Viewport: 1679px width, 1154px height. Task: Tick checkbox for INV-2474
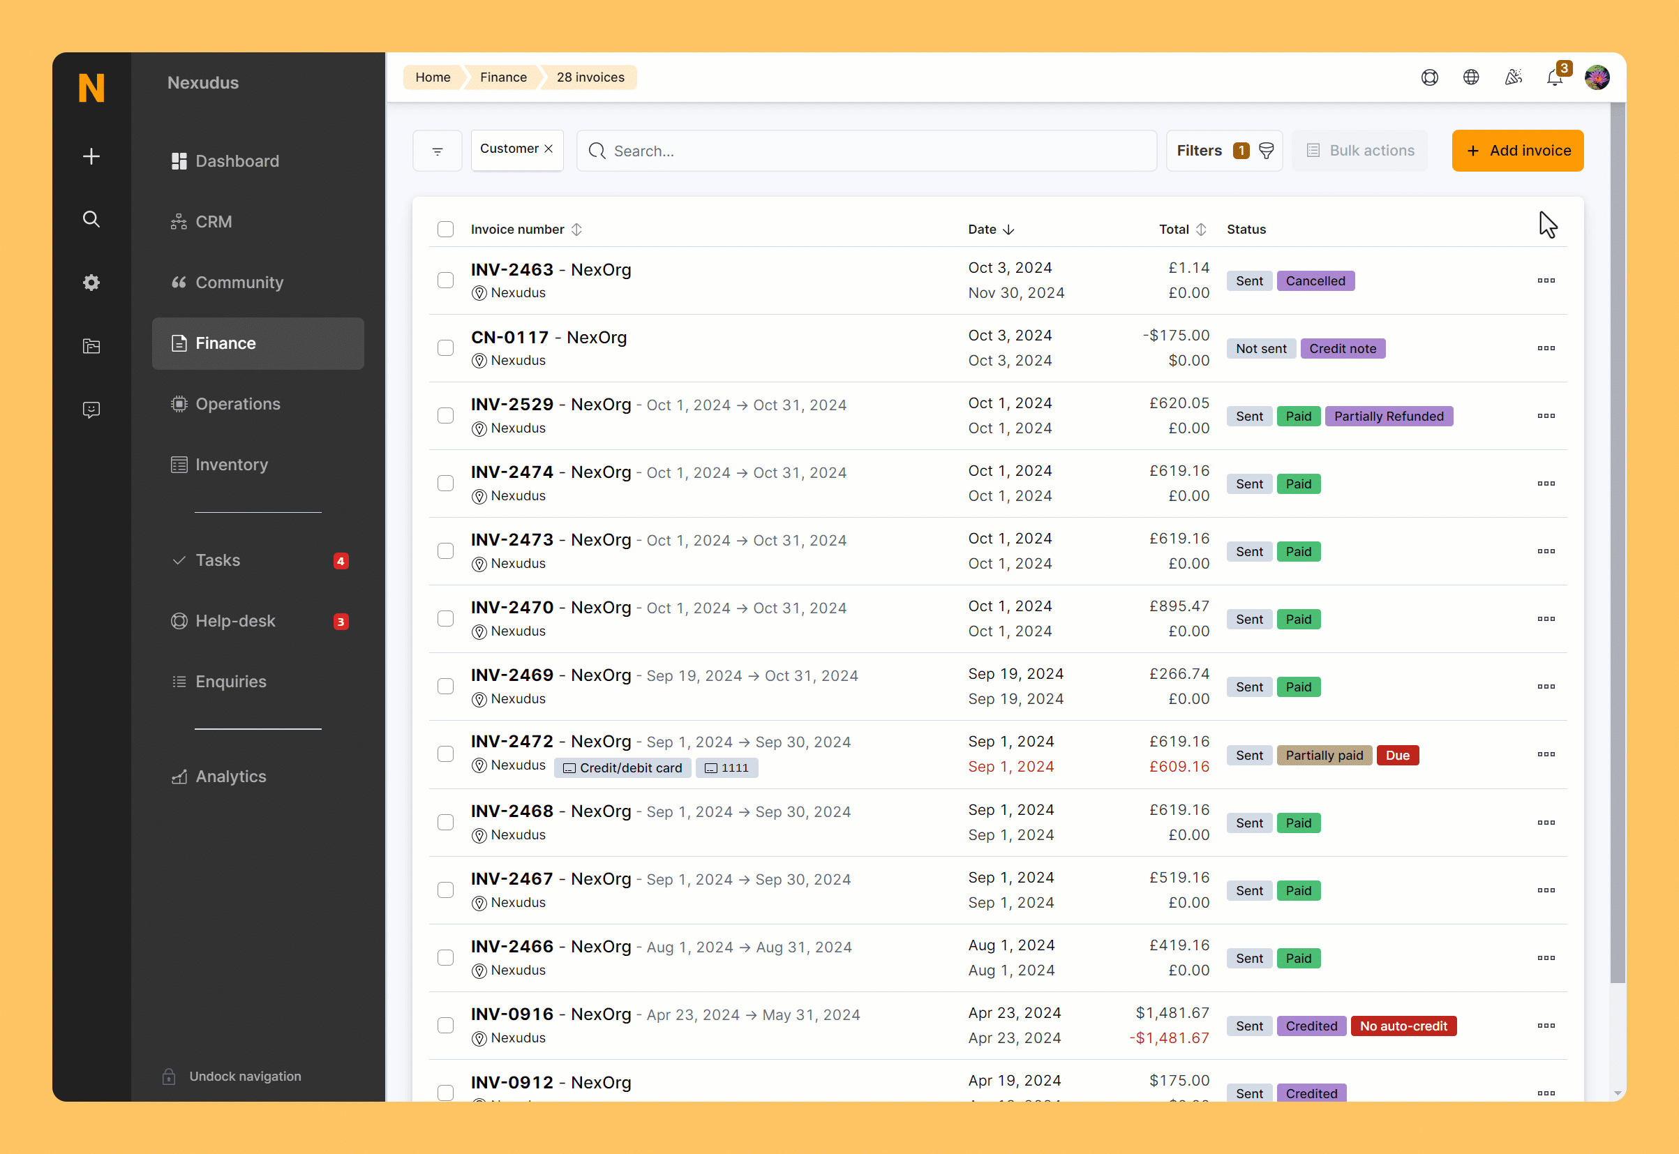tap(445, 484)
